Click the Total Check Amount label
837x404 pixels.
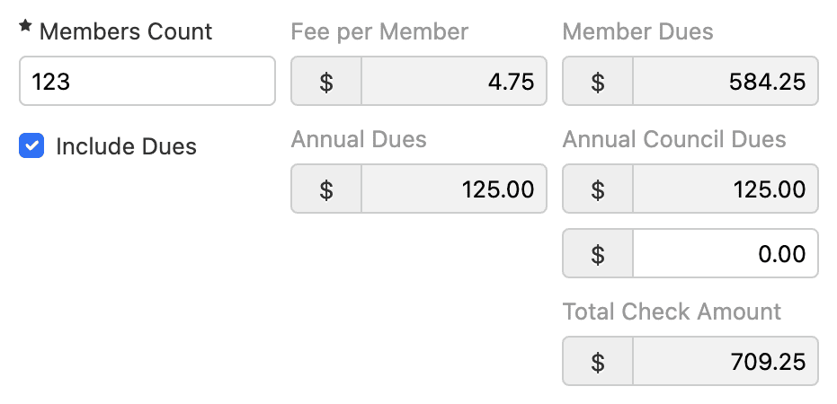click(672, 312)
